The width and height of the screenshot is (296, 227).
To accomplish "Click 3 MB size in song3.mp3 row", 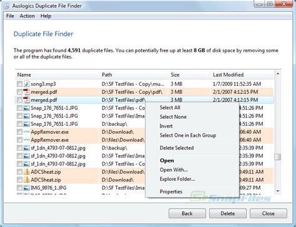I will point(177,84).
